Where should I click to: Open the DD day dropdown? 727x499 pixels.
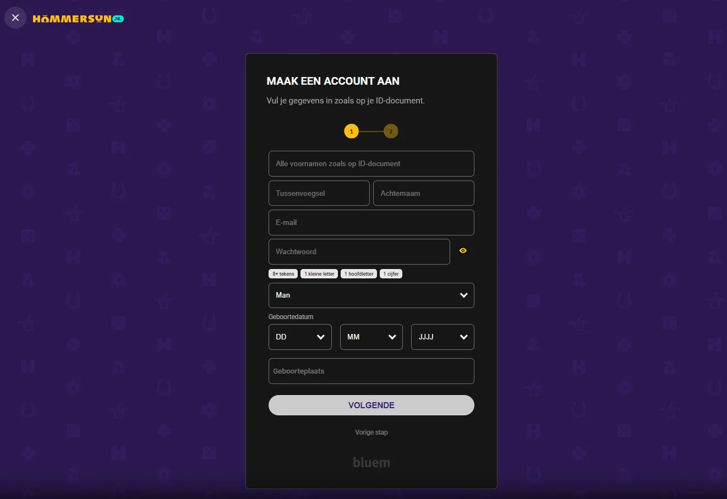point(300,337)
